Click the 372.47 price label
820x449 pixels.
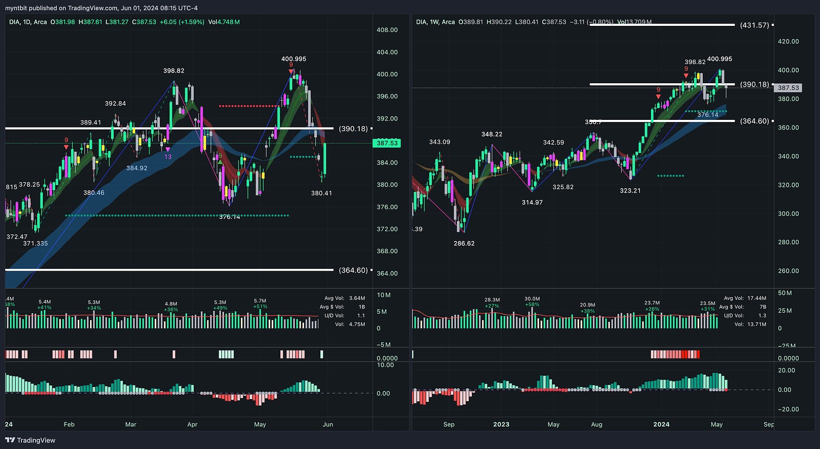[x=16, y=236]
